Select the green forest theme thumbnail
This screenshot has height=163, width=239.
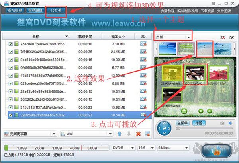coord(186,49)
